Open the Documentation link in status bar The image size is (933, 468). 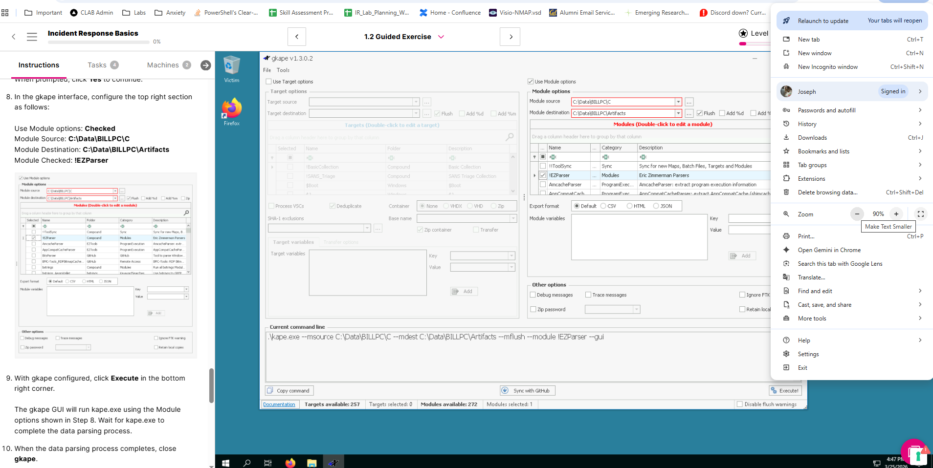click(279, 404)
